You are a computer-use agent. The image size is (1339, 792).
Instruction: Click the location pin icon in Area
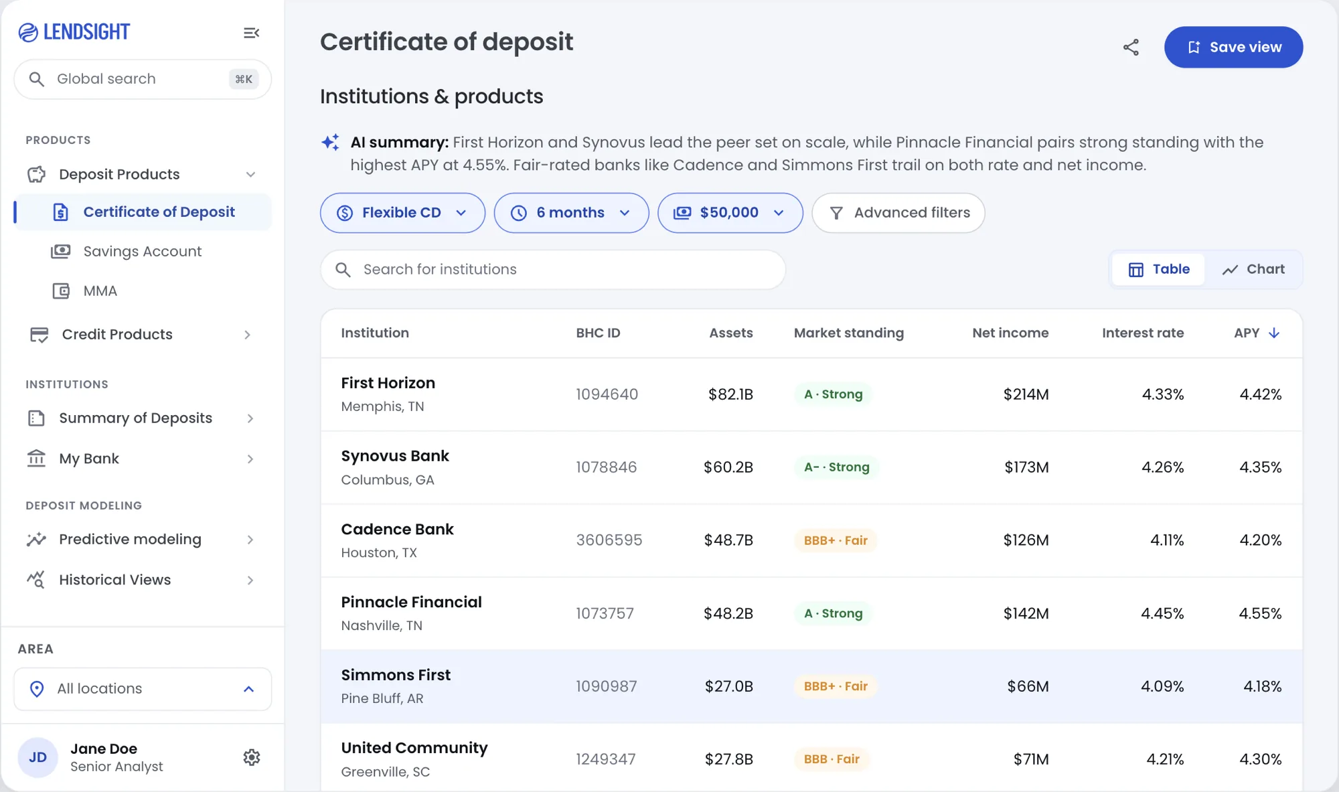[x=37, y=689]
